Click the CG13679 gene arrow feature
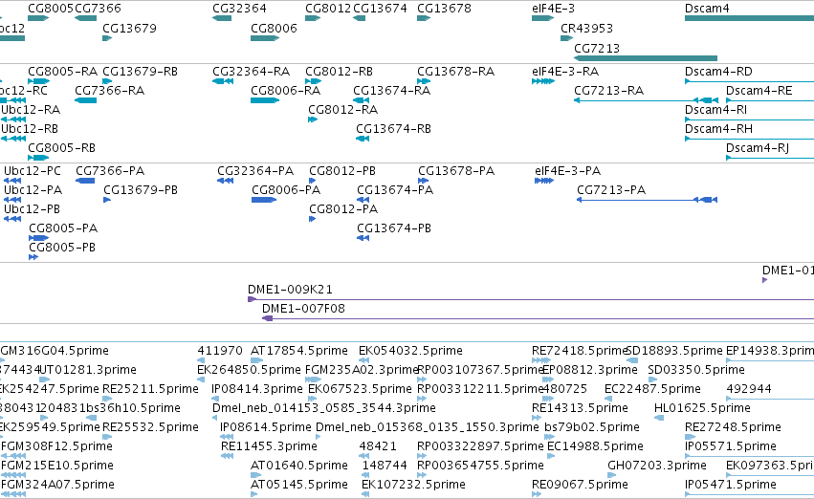This screenshot has width=814, height=499. point(107,38)
